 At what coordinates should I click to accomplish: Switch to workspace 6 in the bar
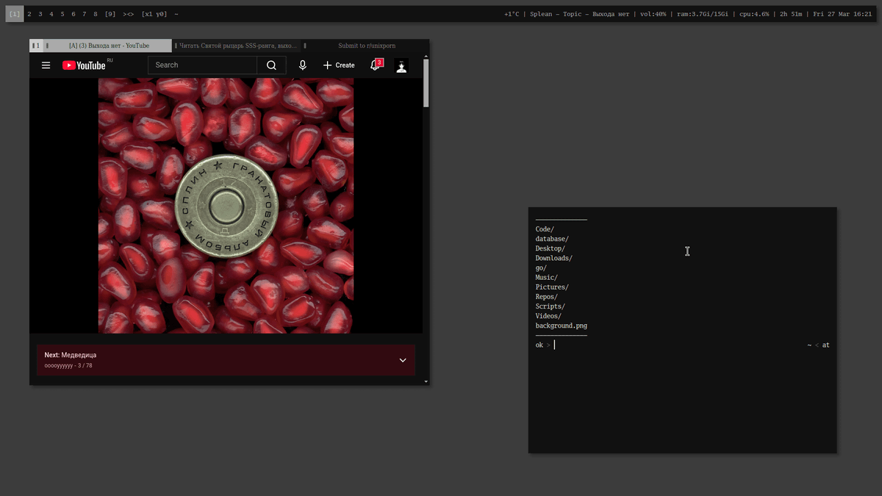[73, 14]
